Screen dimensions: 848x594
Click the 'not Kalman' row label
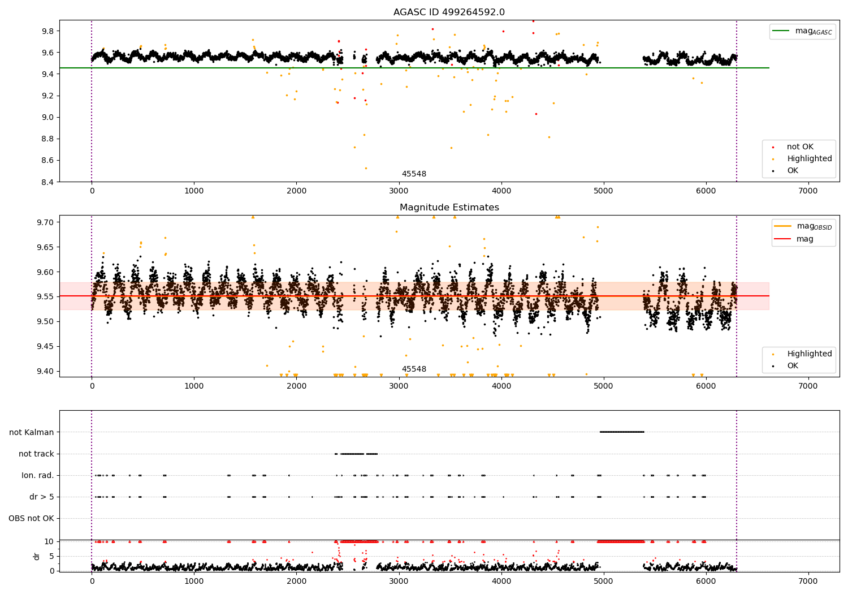tap(32, 432)
